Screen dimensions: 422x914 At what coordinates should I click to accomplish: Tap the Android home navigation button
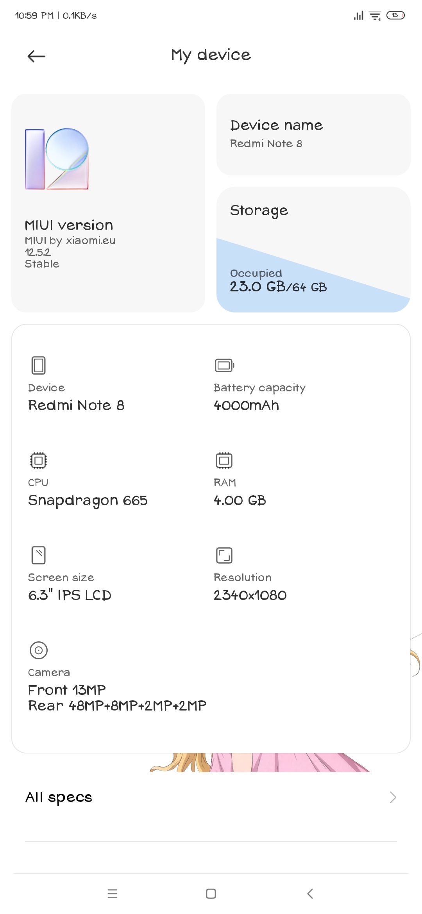pyautogui.click(x=211, y=894)
